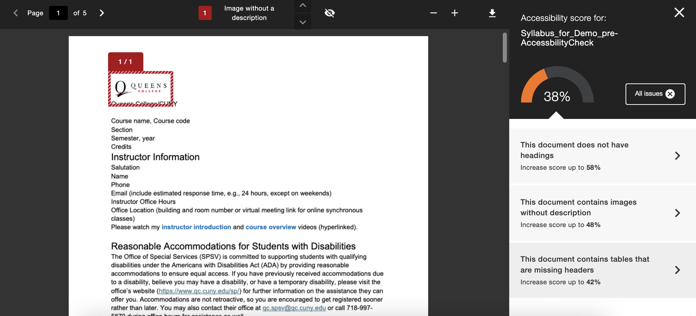Open the instructor introduction link
The image size is (696, 316).
(196, 227)
